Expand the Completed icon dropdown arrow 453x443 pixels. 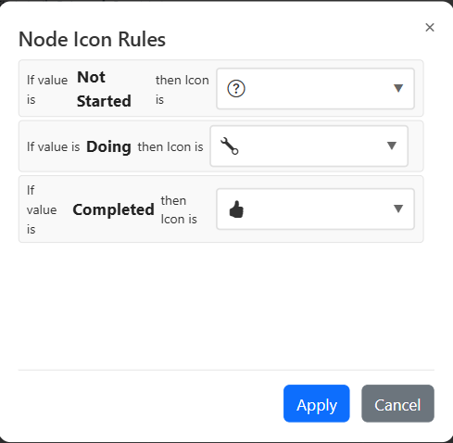point(398,209)
